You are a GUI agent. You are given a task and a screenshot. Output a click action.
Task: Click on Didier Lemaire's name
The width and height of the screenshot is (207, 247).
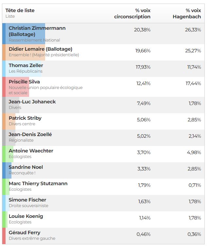coord(40,49)
